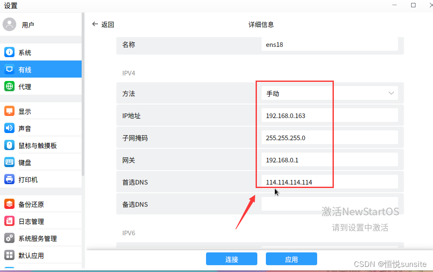Open 鼠标与触摸板 settings
433x272 pixels.
pyautogui.click(x=41, y=145)
